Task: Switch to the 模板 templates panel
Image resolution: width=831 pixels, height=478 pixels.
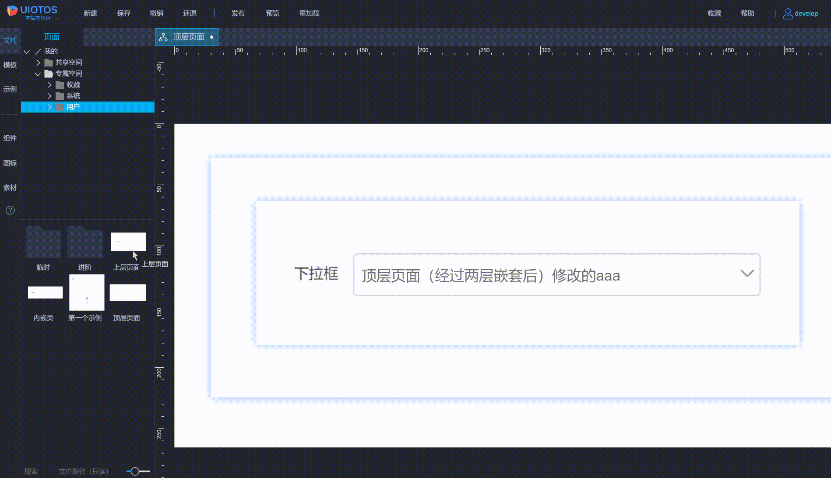Action: pyautogui.click(x=11, y=65)
